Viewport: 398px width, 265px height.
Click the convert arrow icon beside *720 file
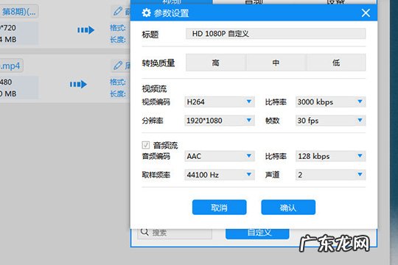(85, 30)
